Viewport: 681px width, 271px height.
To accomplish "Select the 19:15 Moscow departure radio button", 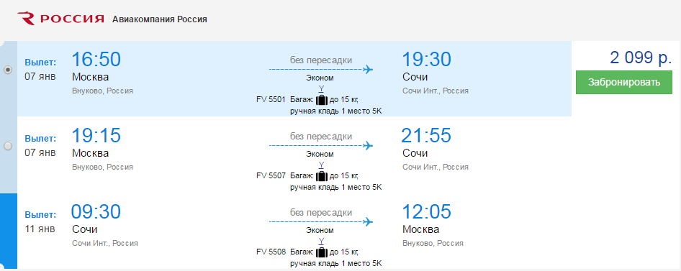I will 8,147.
